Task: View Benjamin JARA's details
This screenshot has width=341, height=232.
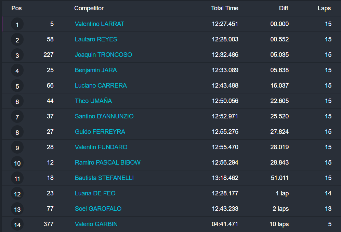Action: pos(96,70)
